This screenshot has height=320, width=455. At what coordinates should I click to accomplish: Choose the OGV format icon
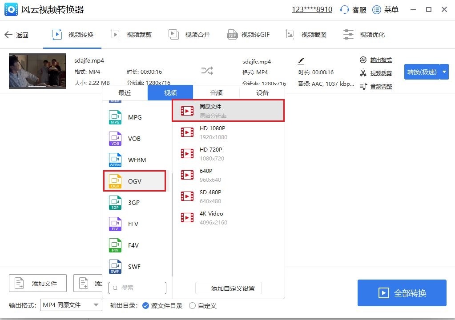click(115, 181)
